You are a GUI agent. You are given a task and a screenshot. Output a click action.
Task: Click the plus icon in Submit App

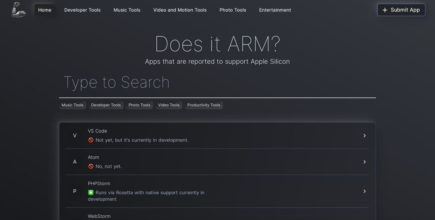[385, 10]
